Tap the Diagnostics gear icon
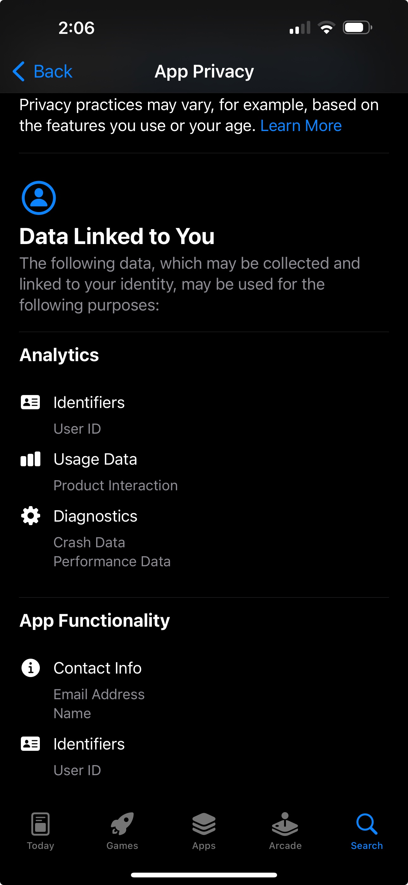The image size is (408, 885). (31, 516)
